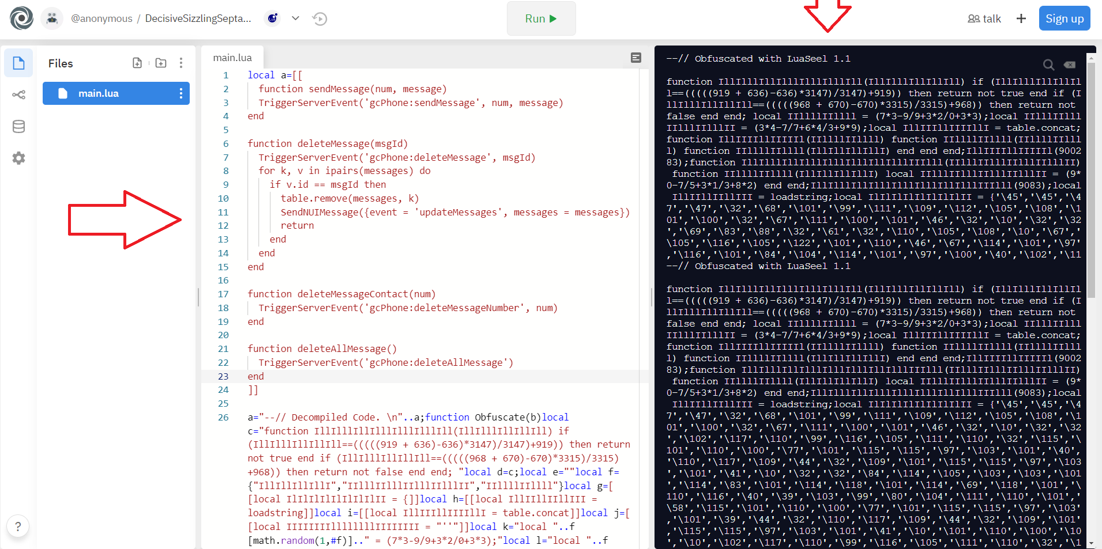Expand the repl info dropdown chevron
Screen dimensions: 1102x549
point(295,18)
